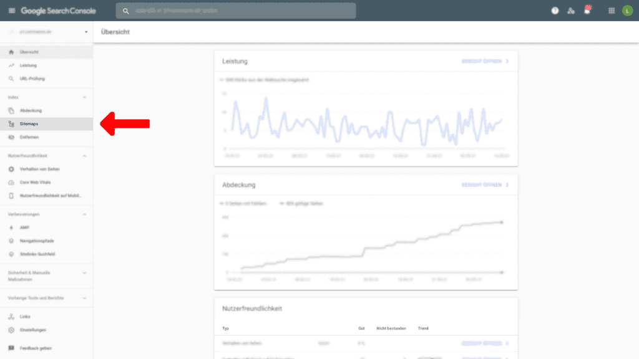639x359 pixels.
Task: Click the Einstellungen gear icon
Action: click(11, 330)
